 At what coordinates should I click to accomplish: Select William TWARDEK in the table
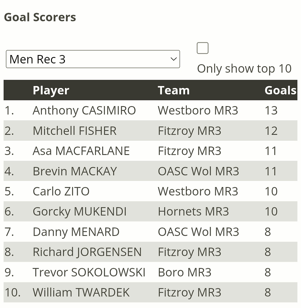(81, 293)
